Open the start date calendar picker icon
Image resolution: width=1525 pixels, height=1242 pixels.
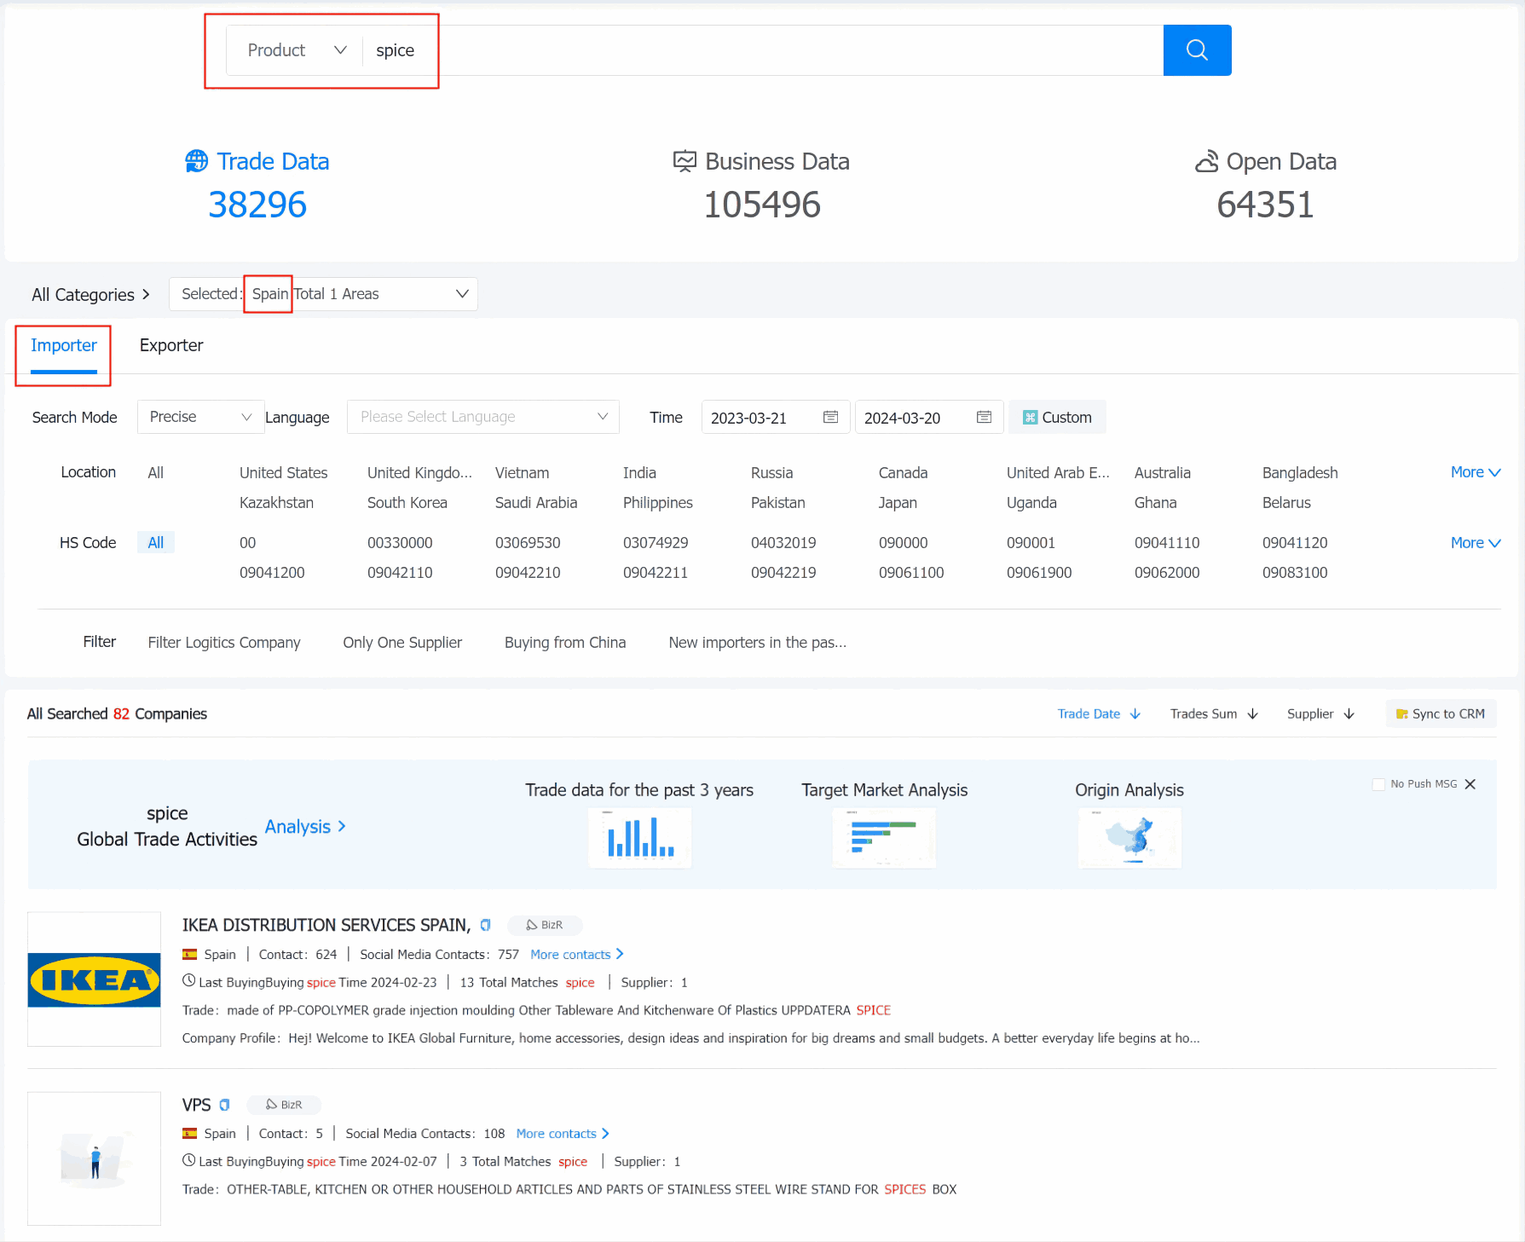pyautogui.click(x=830, y=417)
